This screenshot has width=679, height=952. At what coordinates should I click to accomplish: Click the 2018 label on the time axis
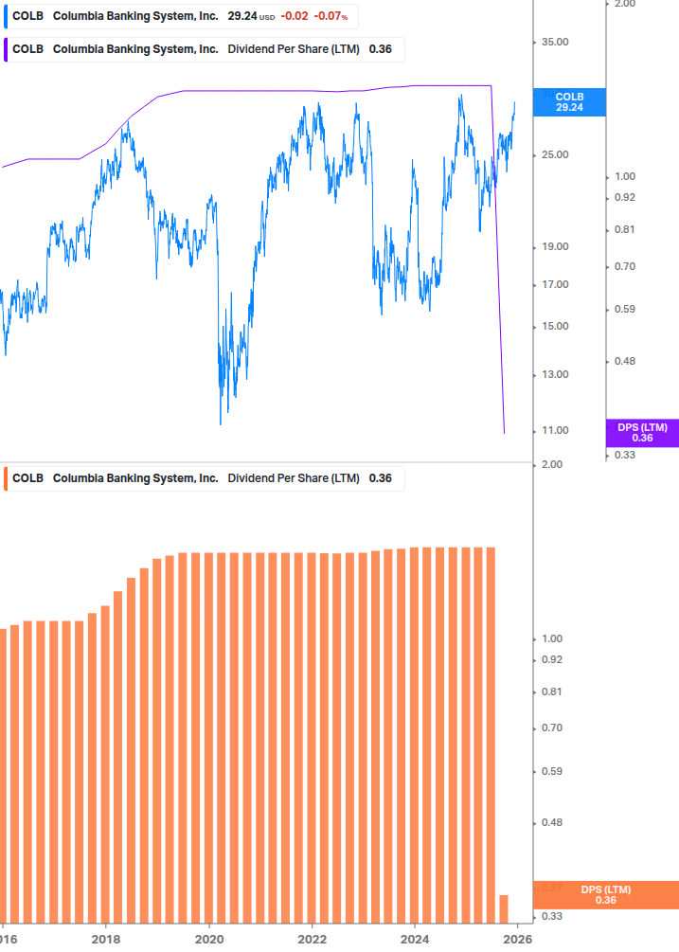[x=105, y=940]
